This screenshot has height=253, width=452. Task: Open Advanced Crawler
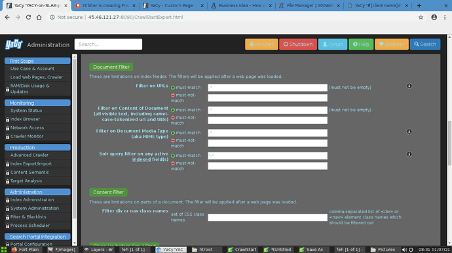[x=29, y=155]
